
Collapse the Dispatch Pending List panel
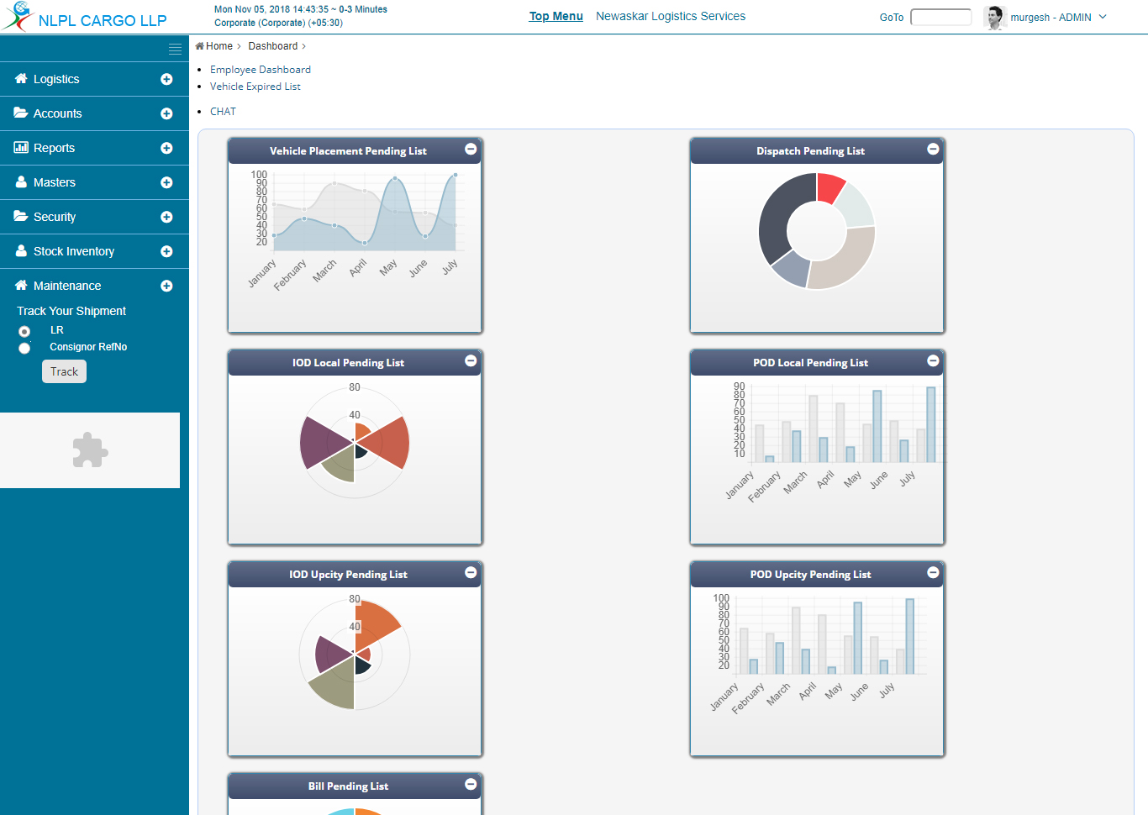click(933, 150)
